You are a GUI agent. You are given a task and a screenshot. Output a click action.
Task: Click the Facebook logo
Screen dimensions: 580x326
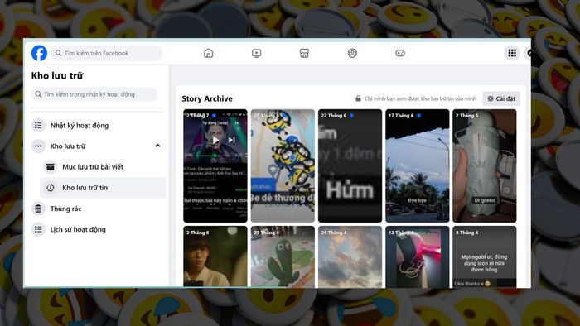[39, 53]
